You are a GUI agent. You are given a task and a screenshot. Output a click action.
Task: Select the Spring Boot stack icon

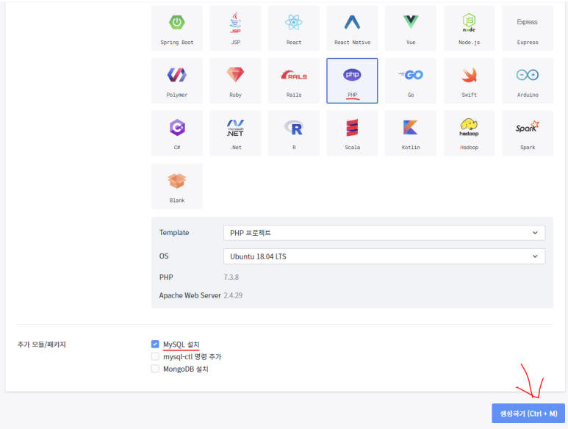[x=177, y=23]
